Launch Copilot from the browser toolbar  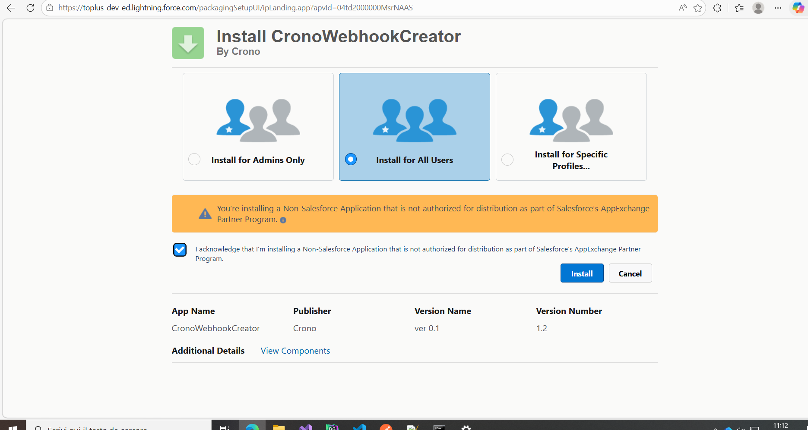(798, 8)
